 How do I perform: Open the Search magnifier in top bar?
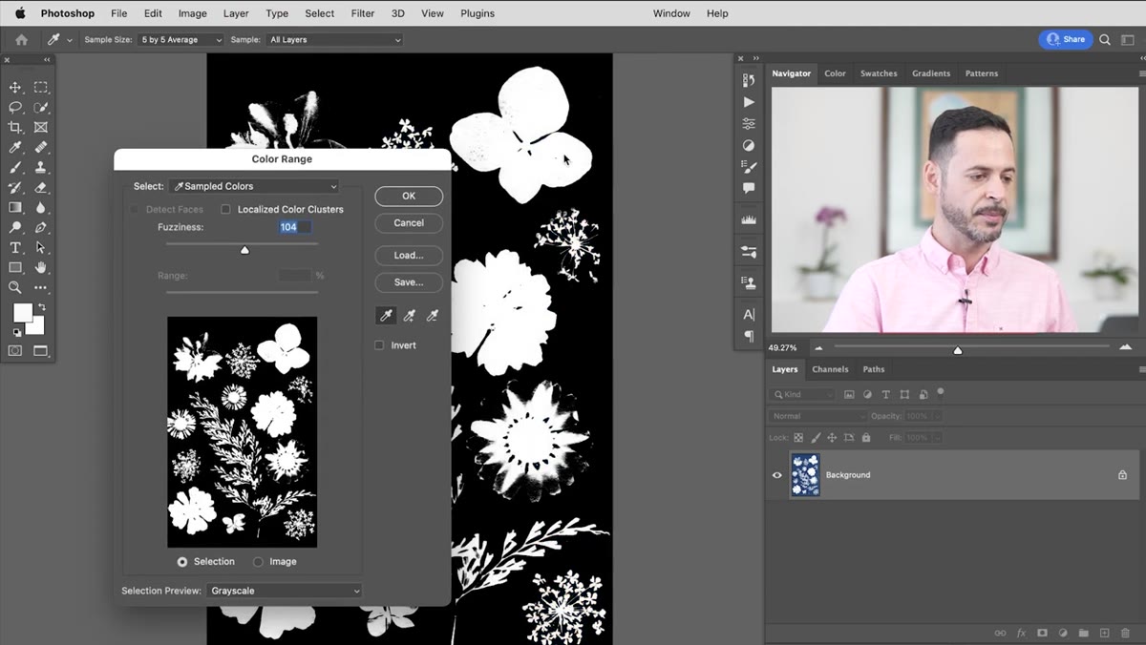[x=1105, y=40]
